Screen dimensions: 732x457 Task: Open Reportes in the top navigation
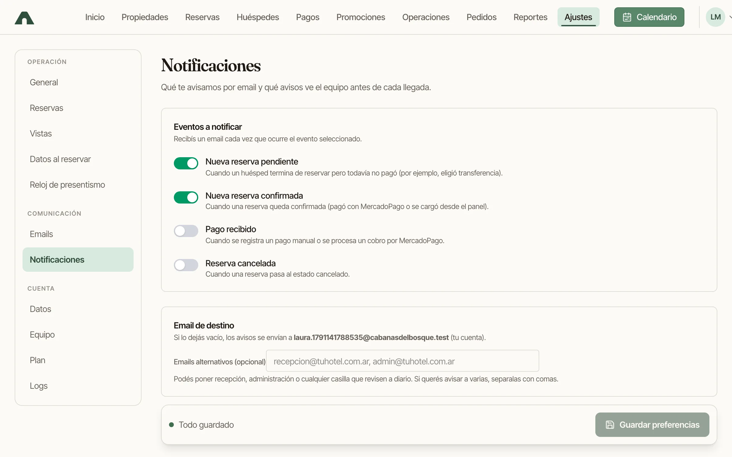530,17
